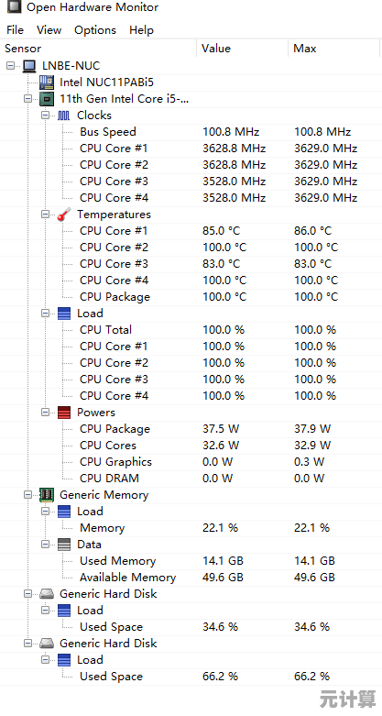Click the Intel NUC11PABi5 mainboard icon
The height and width of the screenshot is (716, 382).
[47, 83]
